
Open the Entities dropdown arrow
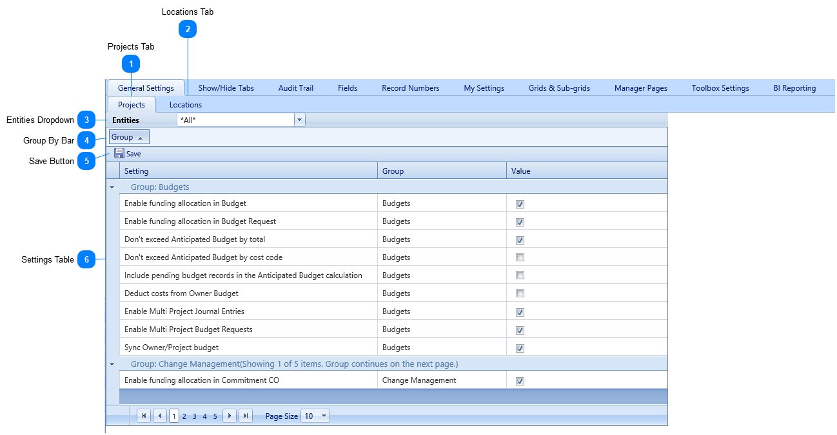(299, 120)
